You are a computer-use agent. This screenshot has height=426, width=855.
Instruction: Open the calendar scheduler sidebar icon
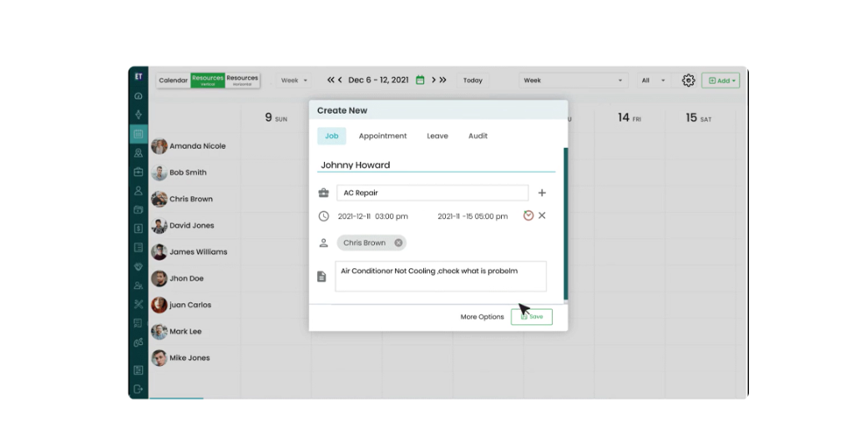(139, 134)
